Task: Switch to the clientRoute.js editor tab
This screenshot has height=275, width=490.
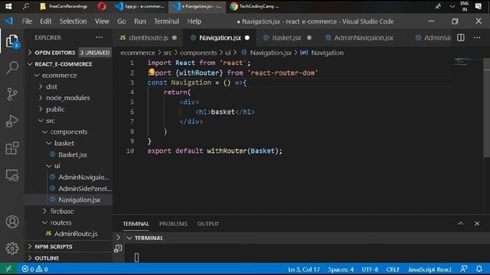Action: pyautogui.click(x=148, y=37)
